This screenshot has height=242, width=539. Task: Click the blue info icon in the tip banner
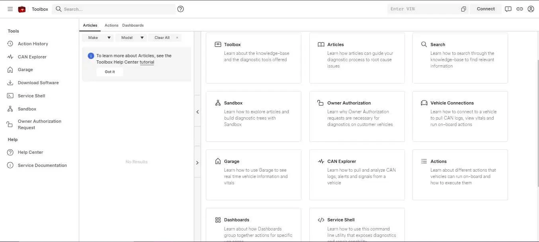[x=91, y=56]
